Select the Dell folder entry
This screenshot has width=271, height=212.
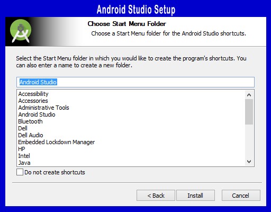click(x=23, y=128)
